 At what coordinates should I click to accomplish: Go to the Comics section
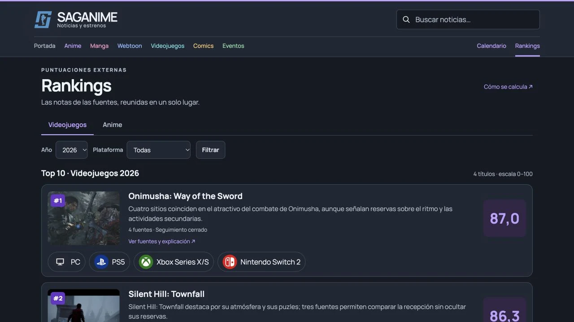pyautogui.click(x=203, y=46)
